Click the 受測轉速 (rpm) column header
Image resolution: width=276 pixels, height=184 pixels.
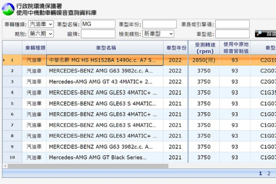tap(205, 48)
